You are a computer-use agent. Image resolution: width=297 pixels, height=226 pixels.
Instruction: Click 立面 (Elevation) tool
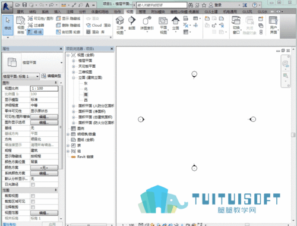pyautogui.click(x=176, y=24)
